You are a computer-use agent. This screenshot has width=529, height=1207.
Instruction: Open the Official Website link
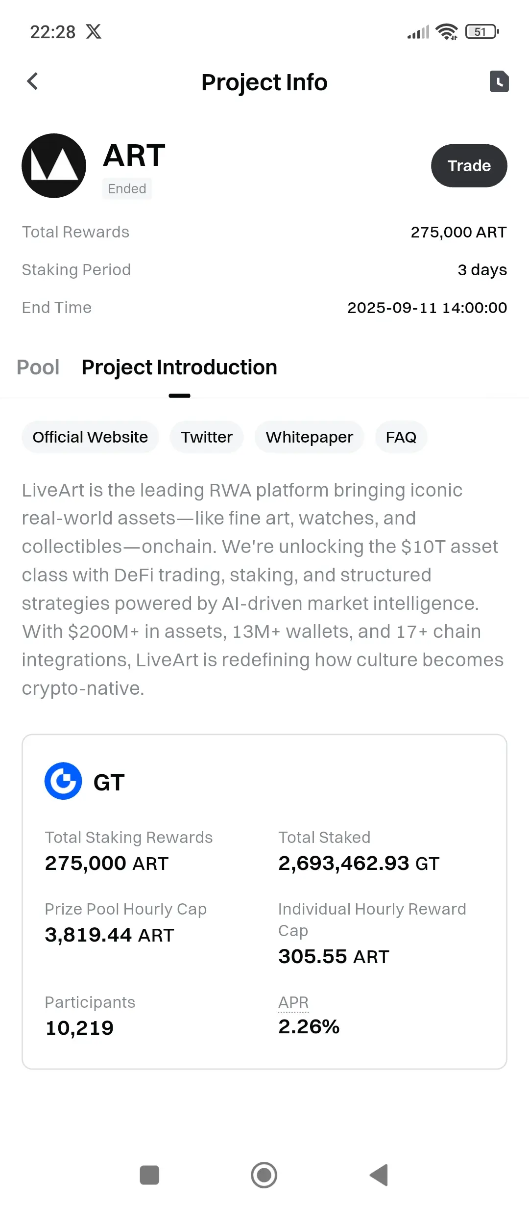(x=90, y=437)
